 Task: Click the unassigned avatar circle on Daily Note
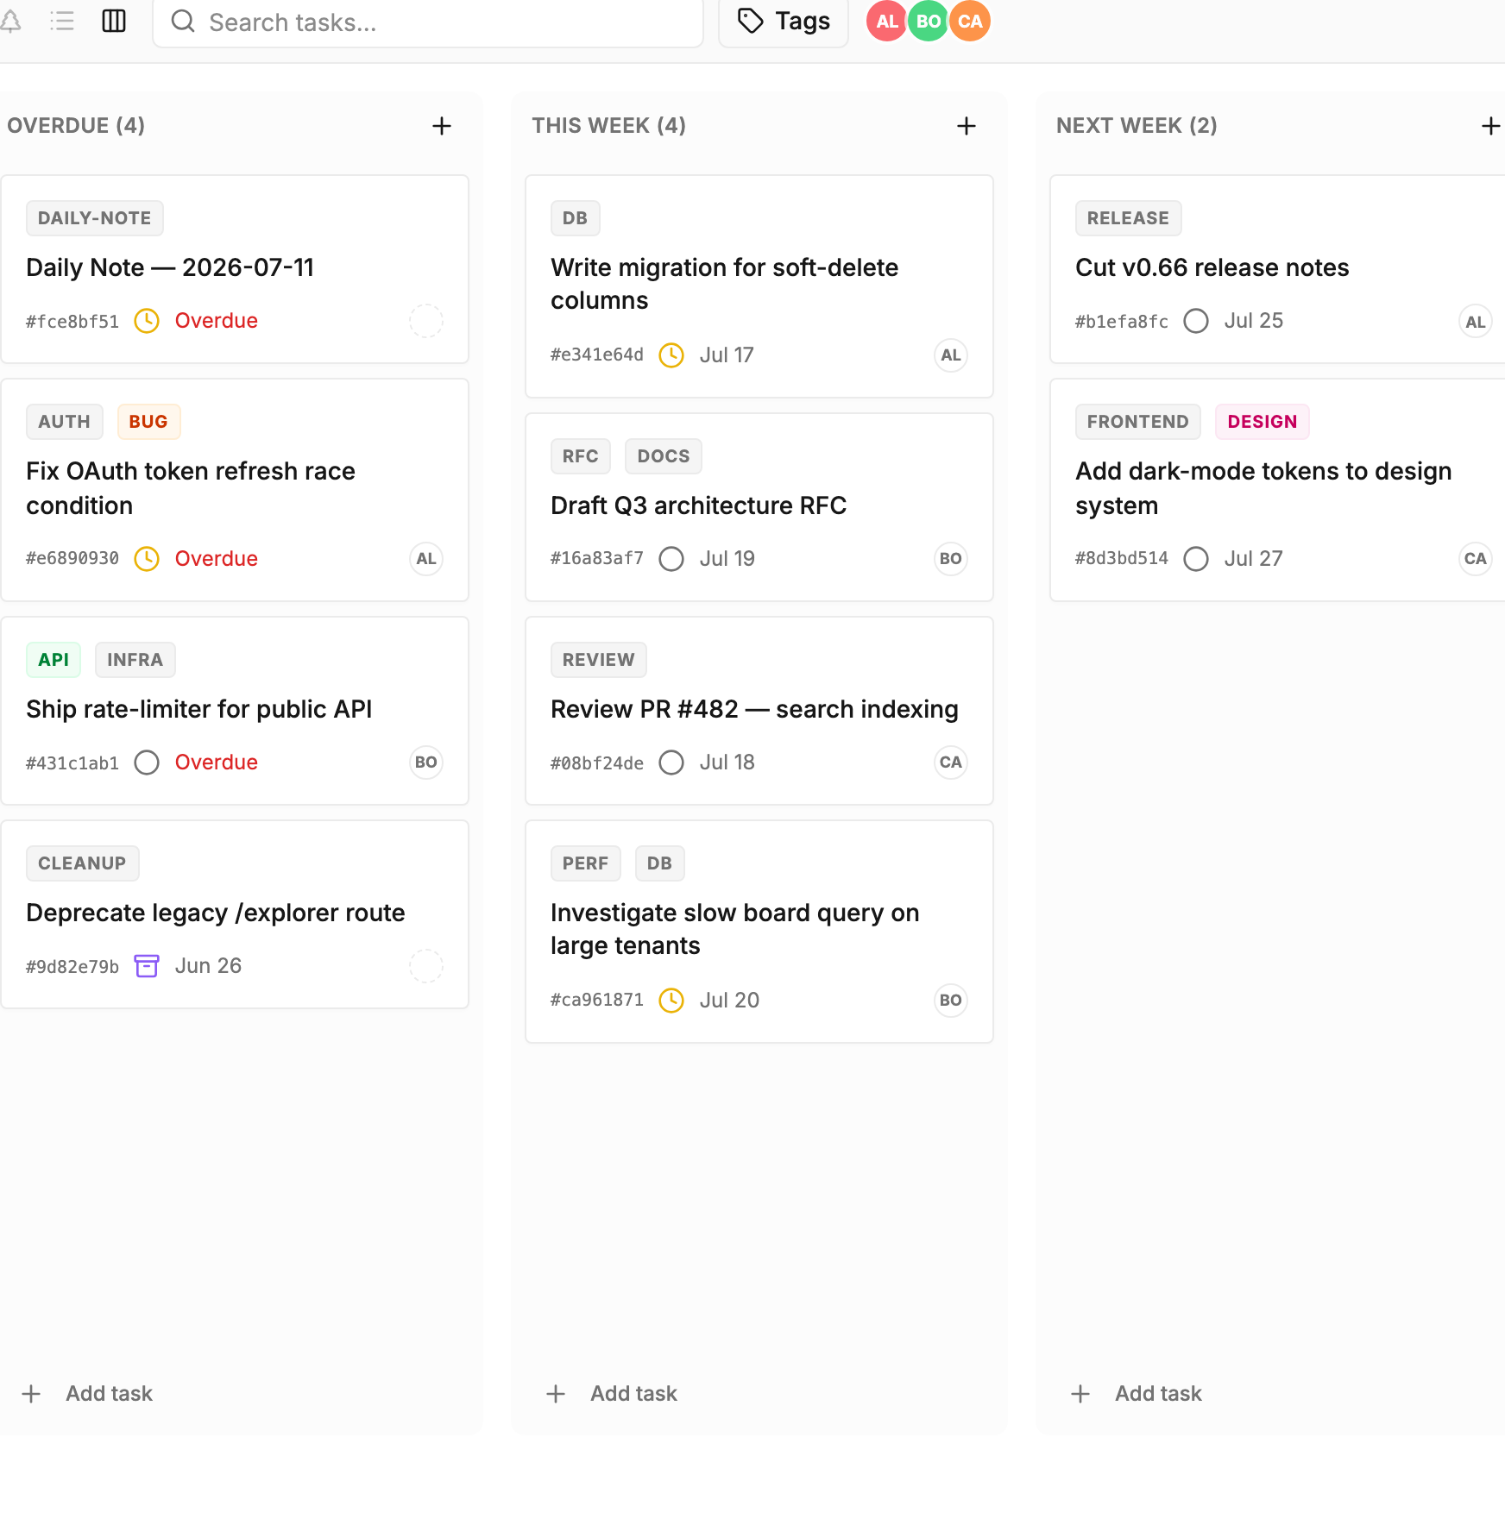coord(426,321)
